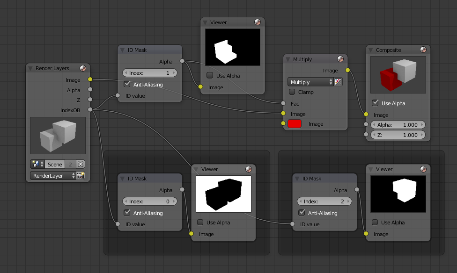Screen dimensions: 457x273
Task: Select the Render Layers node title
Action: tap(52, 68)
